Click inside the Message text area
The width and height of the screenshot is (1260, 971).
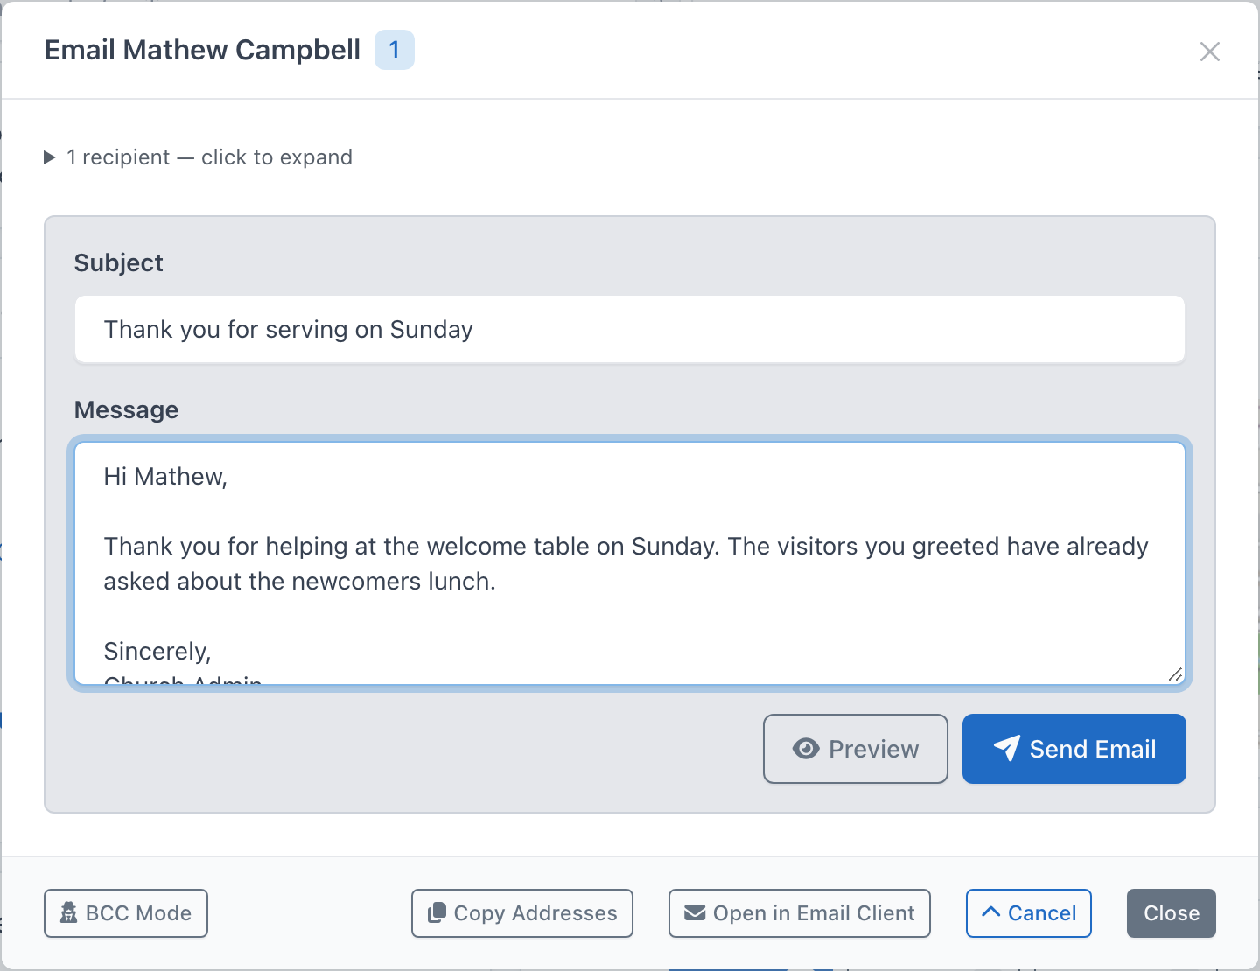click(630, 563)
